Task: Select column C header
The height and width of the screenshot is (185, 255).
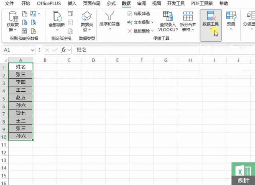Action: 69,60
